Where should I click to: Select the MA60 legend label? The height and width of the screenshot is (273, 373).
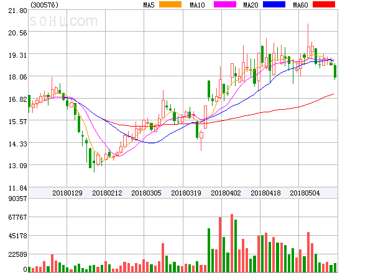(x=300, y=5)
